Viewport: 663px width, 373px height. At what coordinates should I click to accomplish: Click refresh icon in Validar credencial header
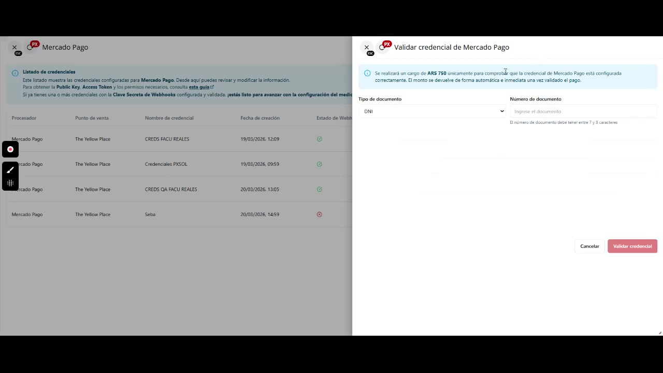382,47
